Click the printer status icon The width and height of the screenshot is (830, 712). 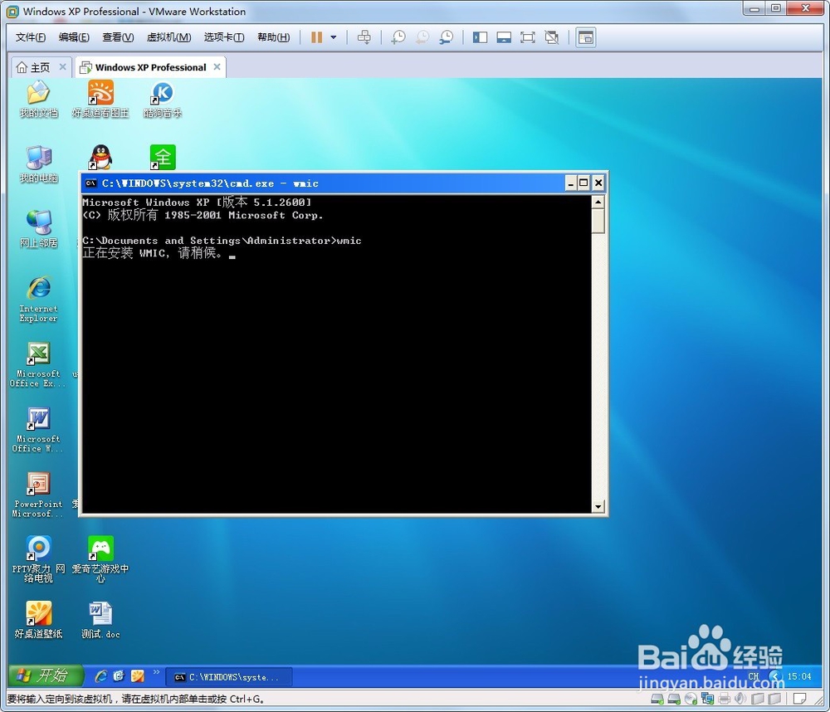tap(724, 699)
